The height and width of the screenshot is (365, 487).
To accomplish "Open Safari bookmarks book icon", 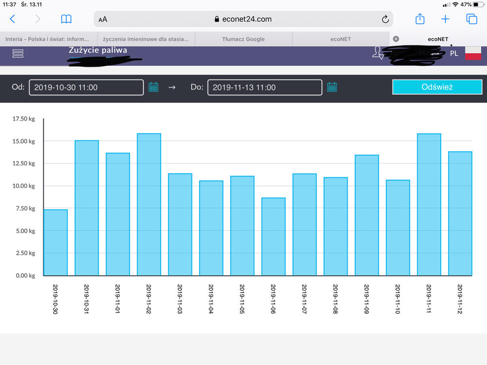I will [66, 19].
